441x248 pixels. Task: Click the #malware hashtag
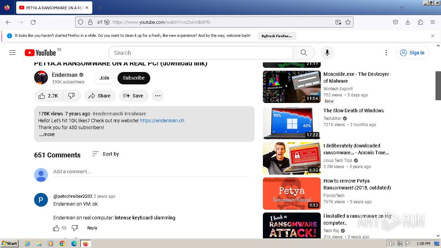tap(135, 114)
